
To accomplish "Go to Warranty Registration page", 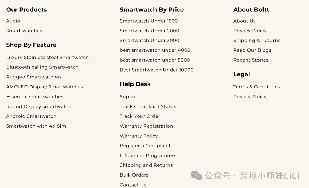I will pyautogui.click(x=146, y=126).
